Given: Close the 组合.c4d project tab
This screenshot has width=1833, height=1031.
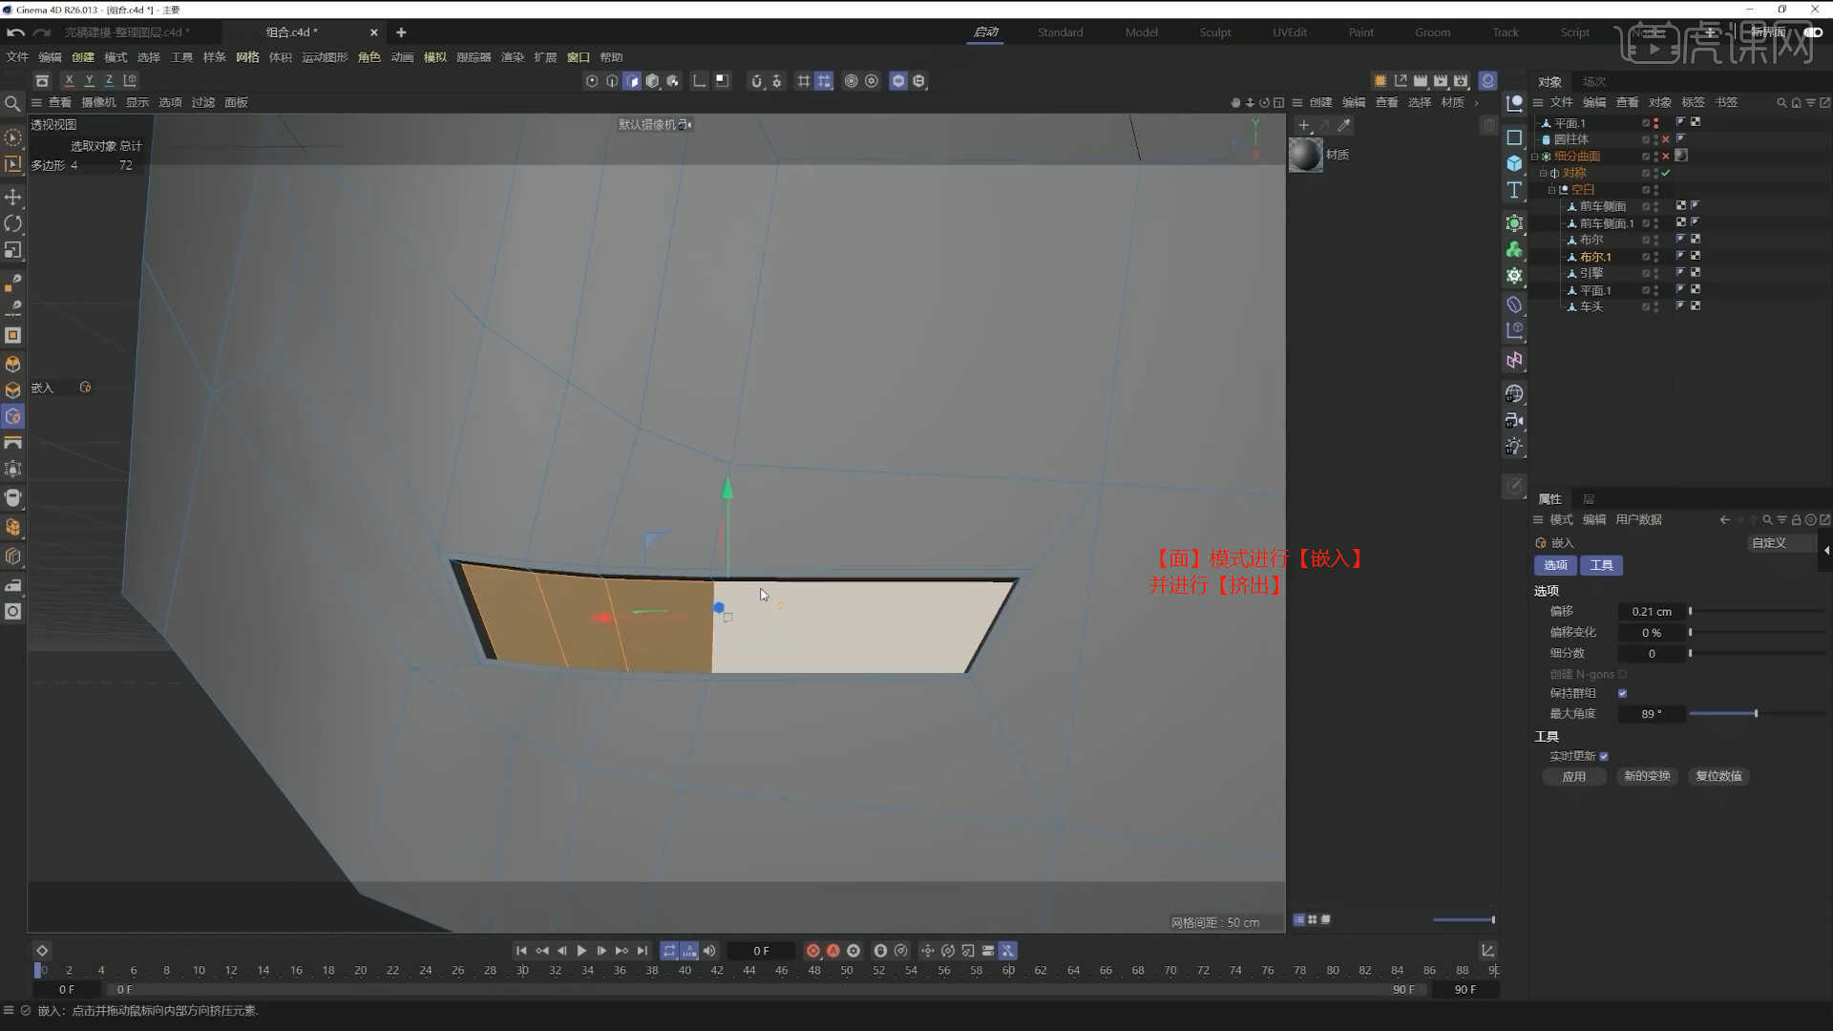Looking at the screenshot, I should (373, 32).
